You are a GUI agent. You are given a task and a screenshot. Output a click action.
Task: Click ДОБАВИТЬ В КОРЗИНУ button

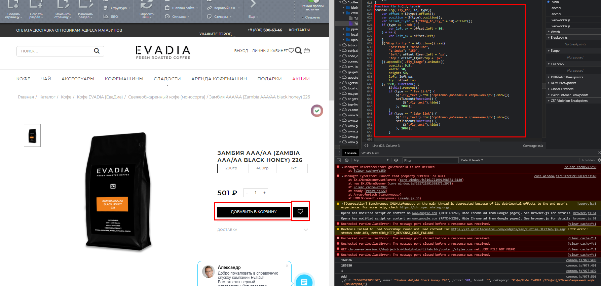254,212
